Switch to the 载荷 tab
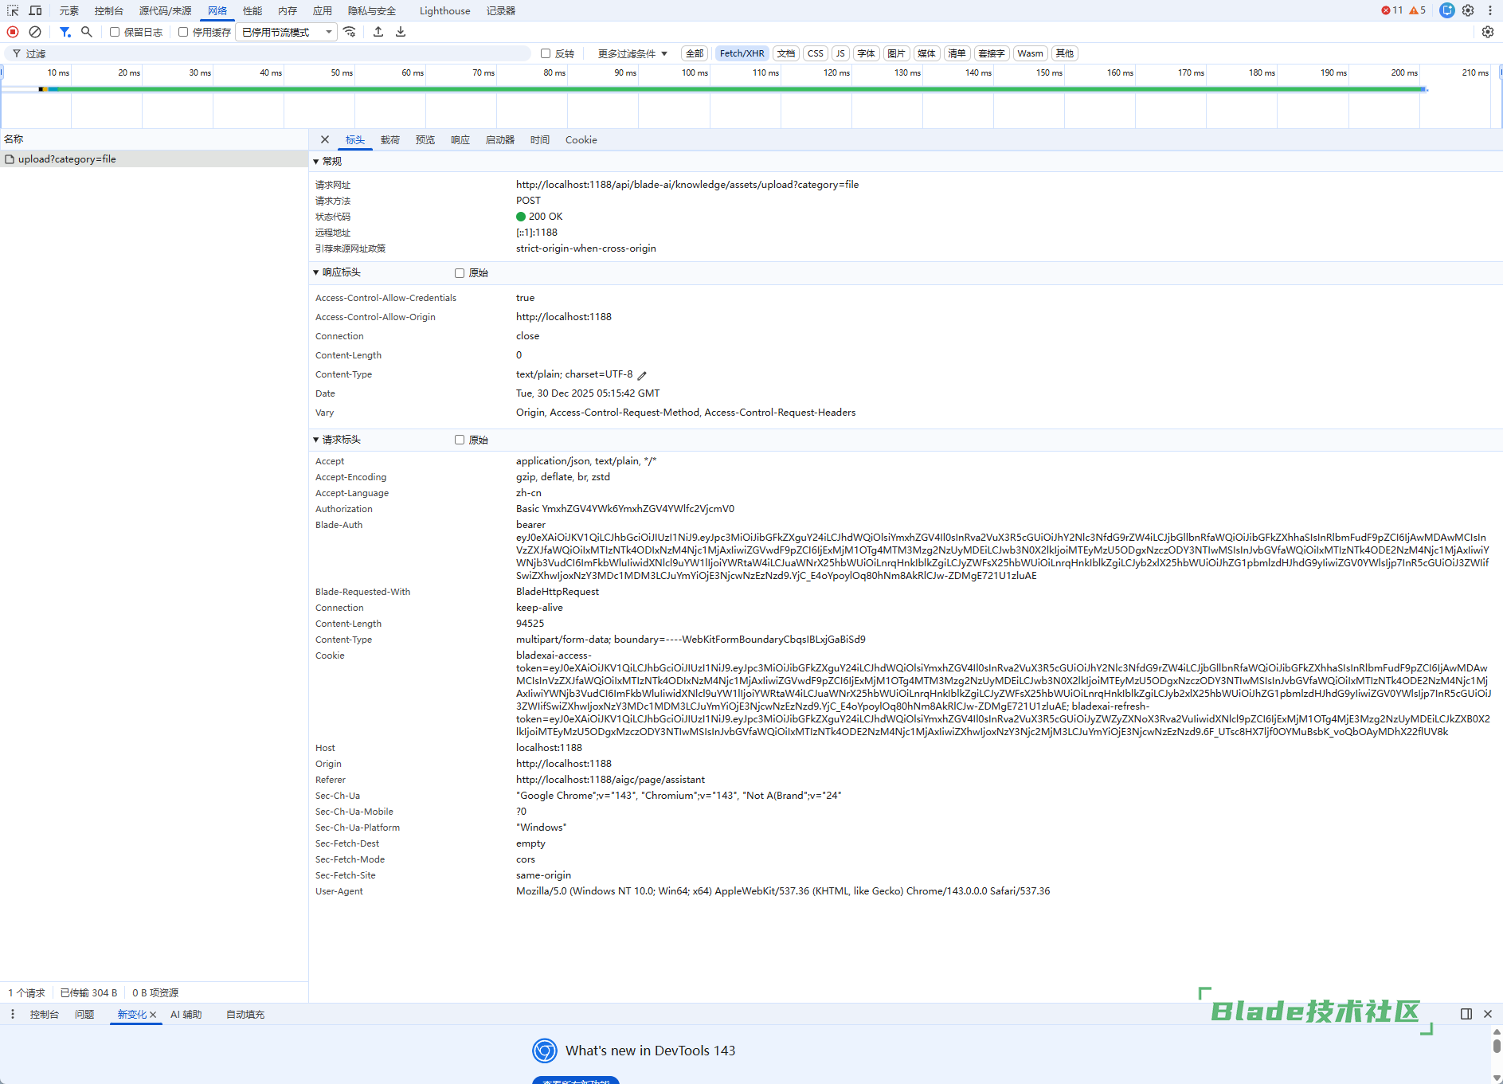The image size is (1503, 1084). [389, 139]
